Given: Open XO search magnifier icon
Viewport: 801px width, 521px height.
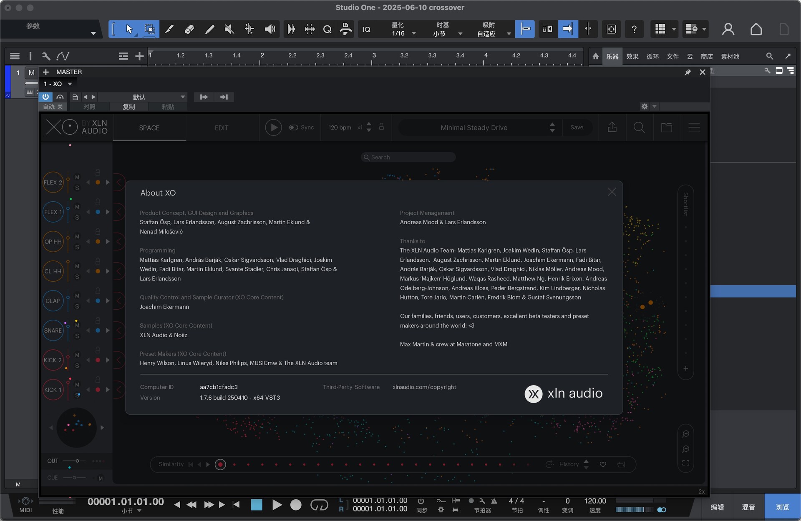Looking at the screenshot, I should coord(639,127).
